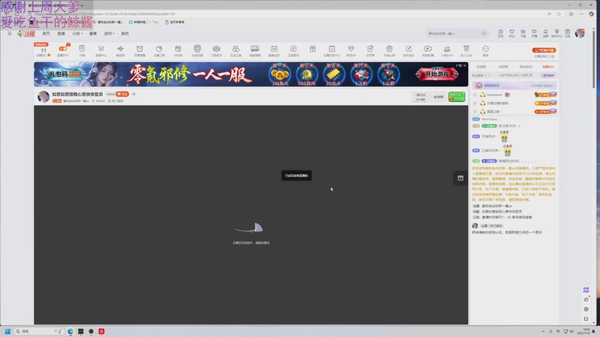Open a new browser tab with plus
This screenshot has height=337, width=600.
click(x=82, y=5)
